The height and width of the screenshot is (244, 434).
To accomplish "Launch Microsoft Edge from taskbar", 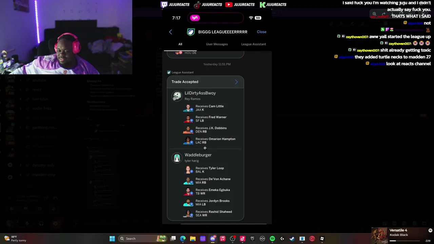I will pyautogui.click(x=183, y=239).
